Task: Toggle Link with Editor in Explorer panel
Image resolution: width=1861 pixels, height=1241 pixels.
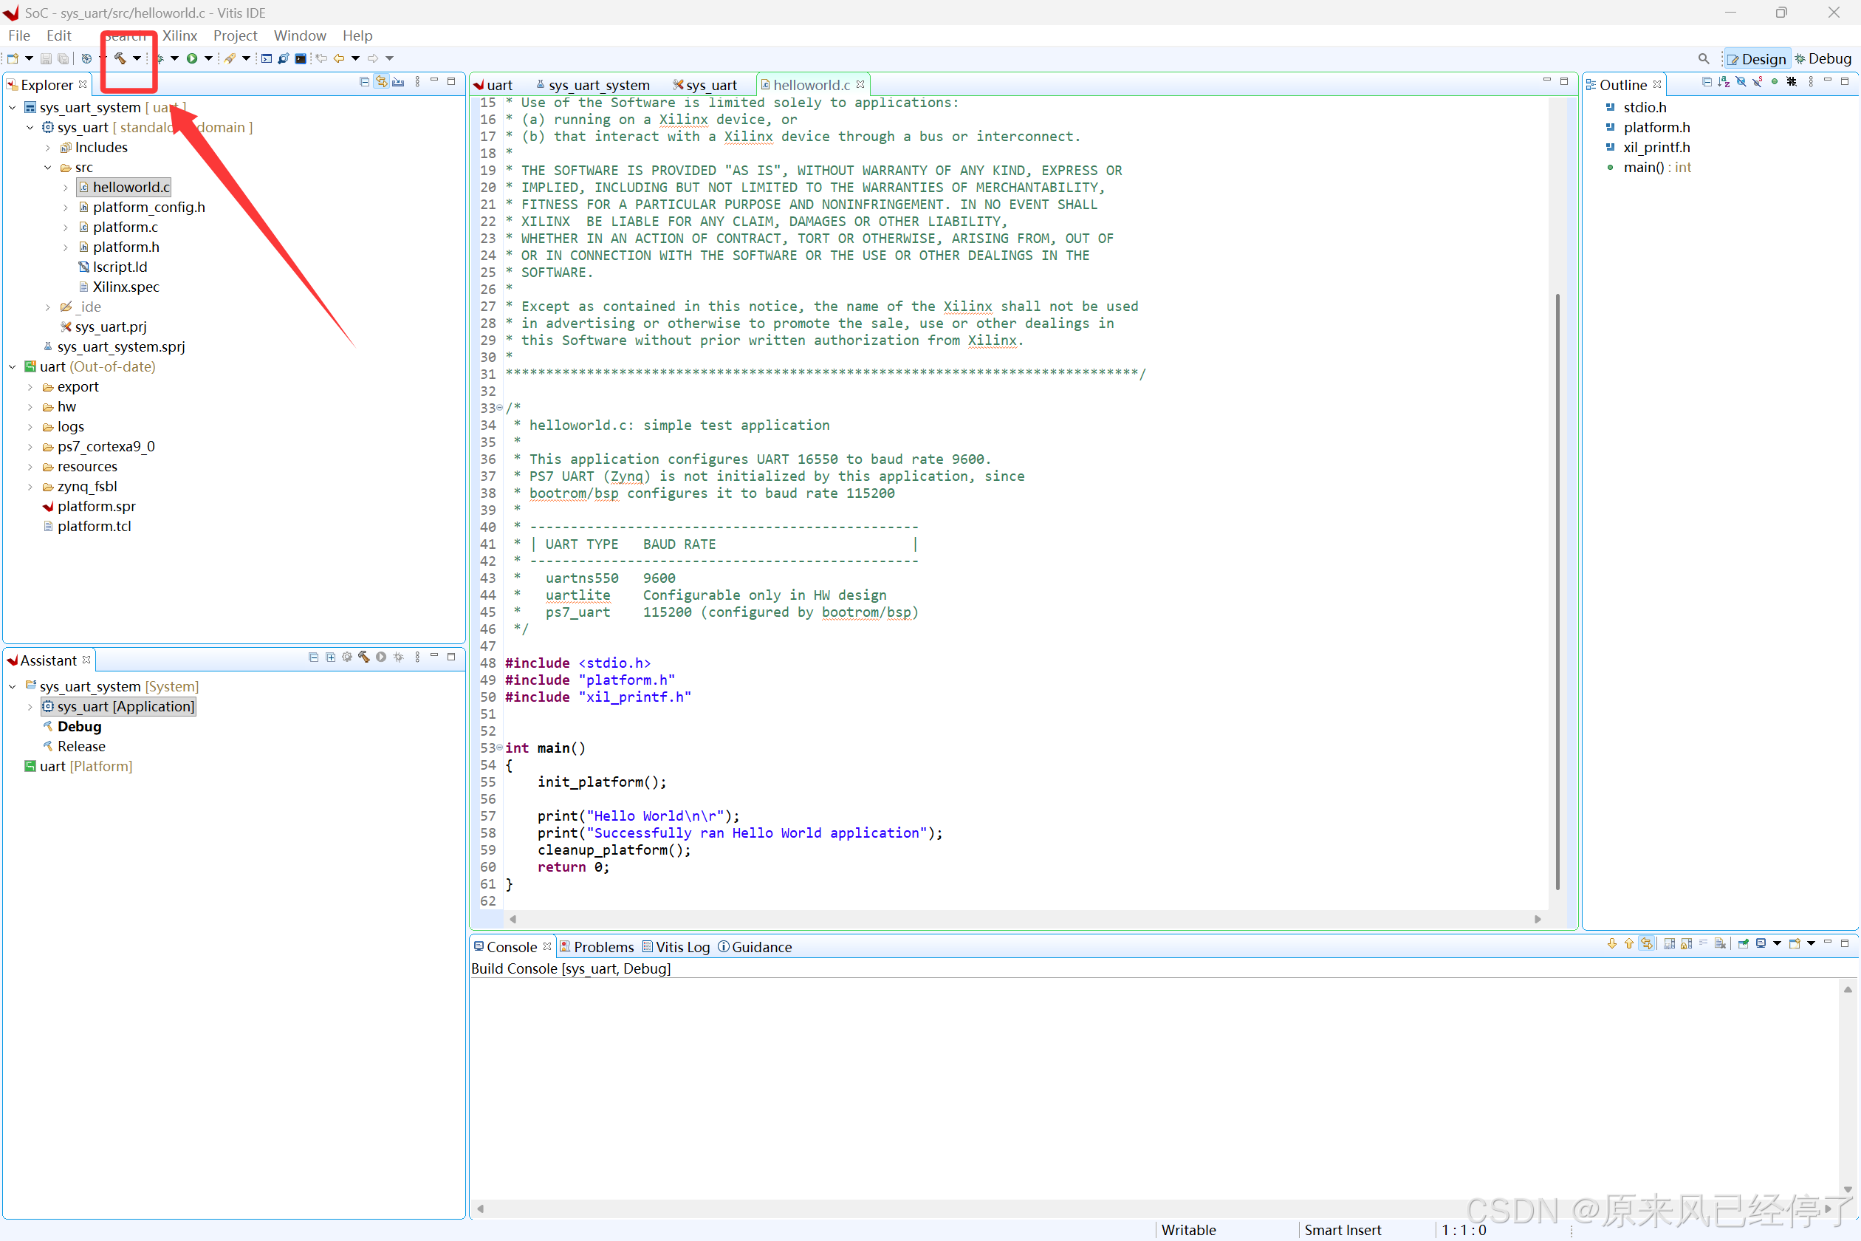Action: click(x=381, y=81)
